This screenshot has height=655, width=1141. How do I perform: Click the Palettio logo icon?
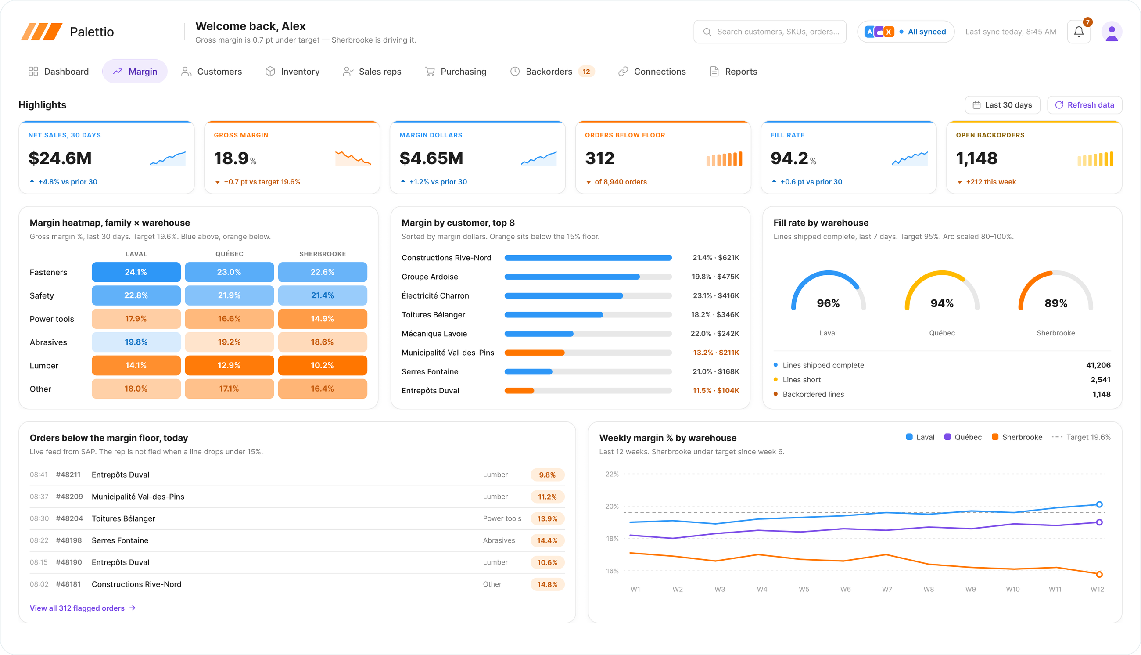pyautogui.click(x=42, y=32)
